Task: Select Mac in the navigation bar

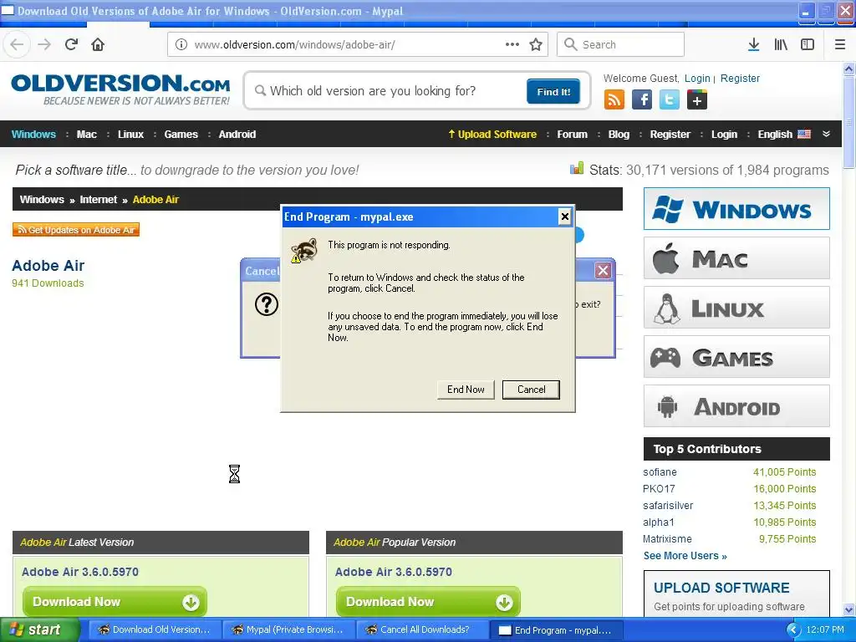Action: pyautogui.click(x=86, y=135)
